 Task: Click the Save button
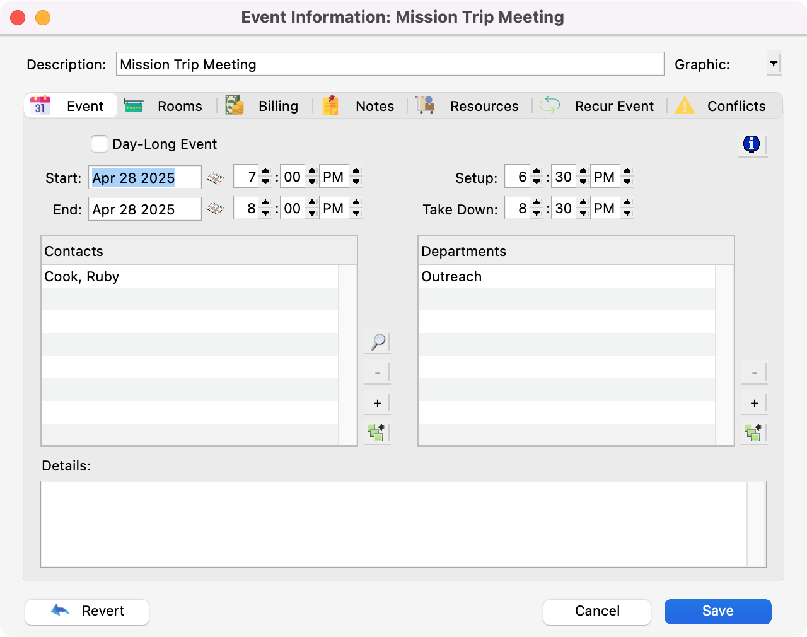717,611
